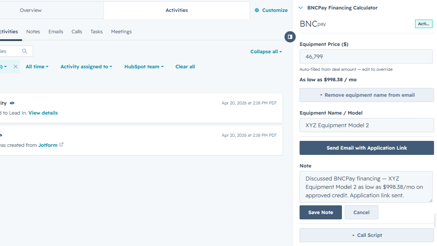Collapse the BNCPay Financing Calculator chevron
Image resolution: width=437 pixels, height=246 pixels.
[x=300, y=8]
